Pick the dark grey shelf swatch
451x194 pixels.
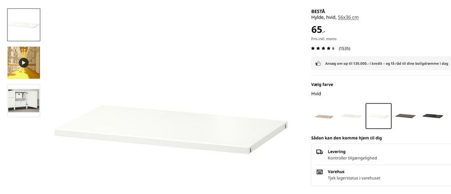coord(405,116)
